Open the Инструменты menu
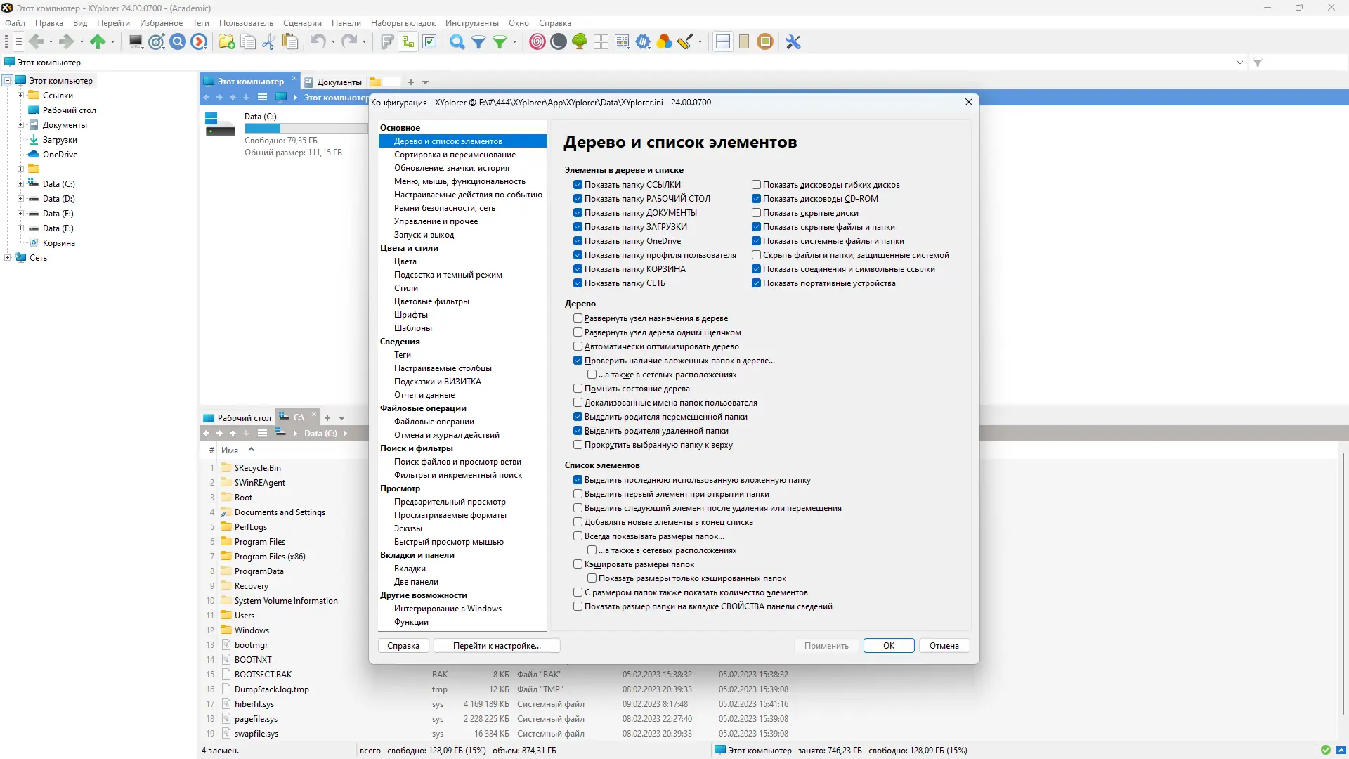This screenshot has width=1349, height=759. (471, 23)
